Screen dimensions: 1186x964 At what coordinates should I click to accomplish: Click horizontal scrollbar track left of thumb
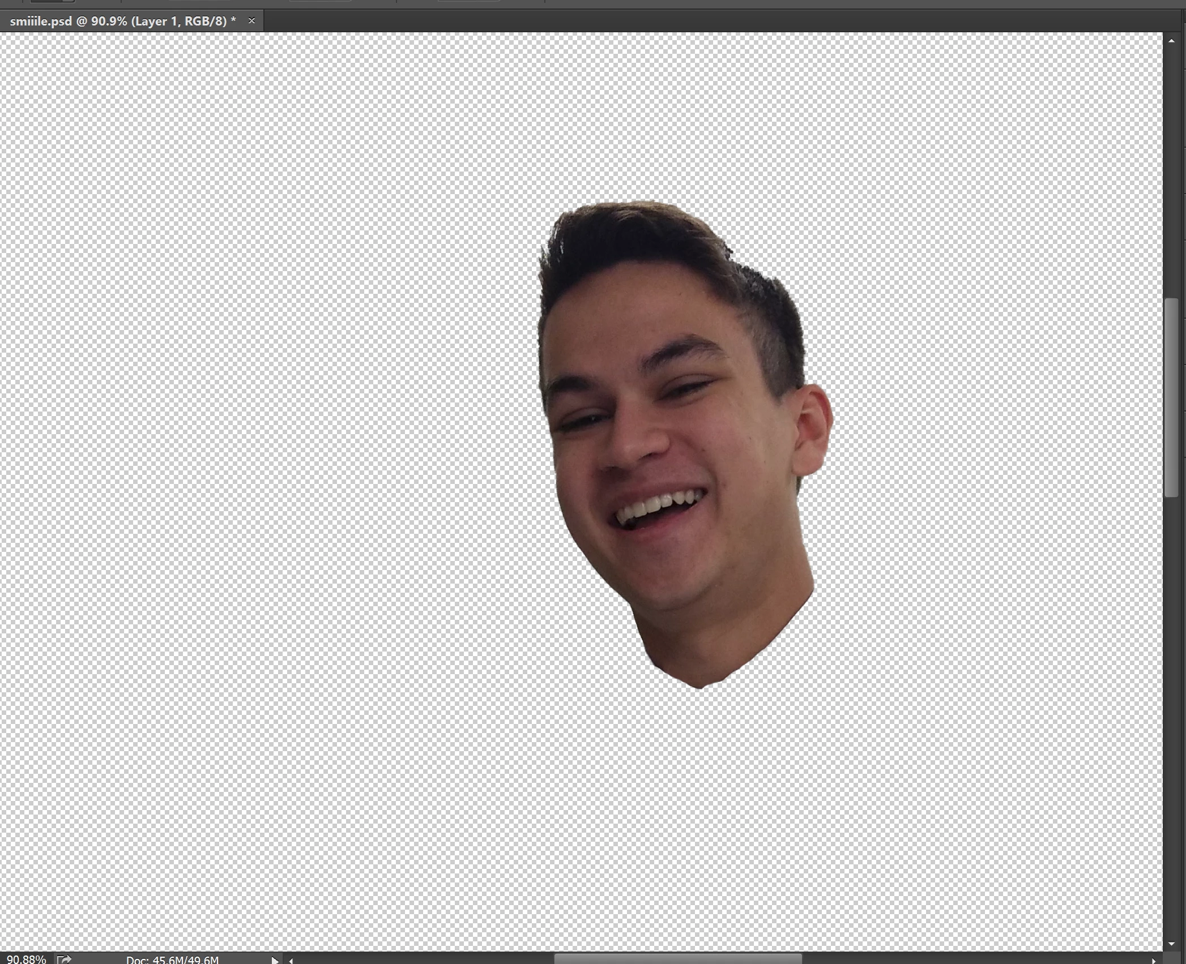[425, 959]
